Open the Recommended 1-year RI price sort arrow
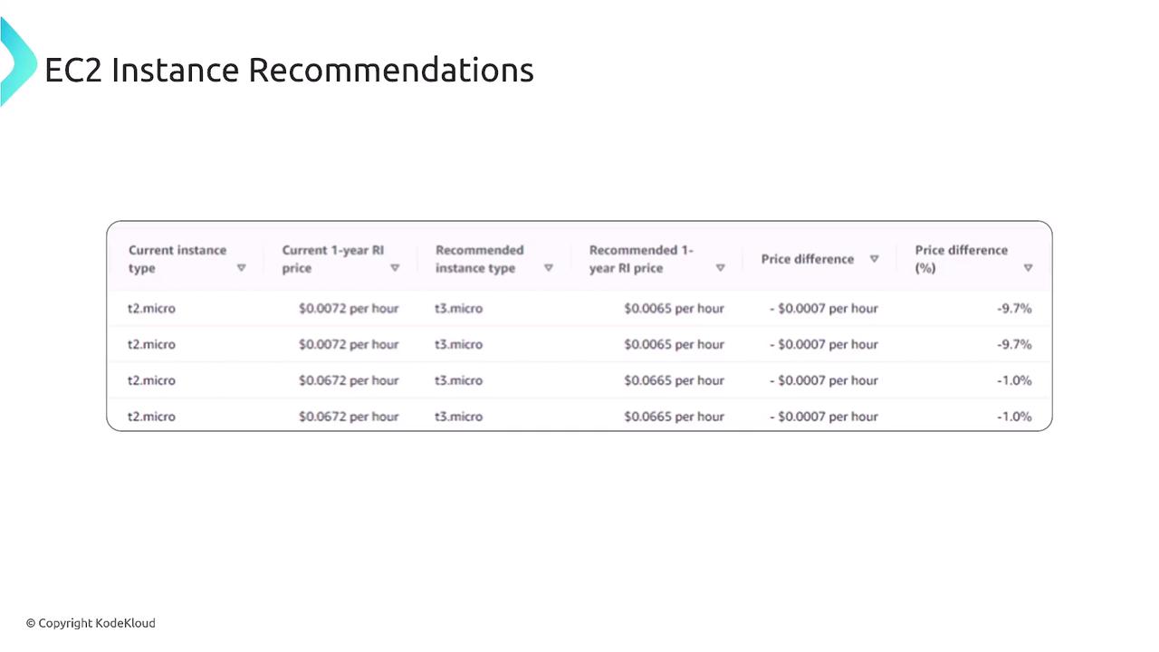 click(x=720, y=268)
